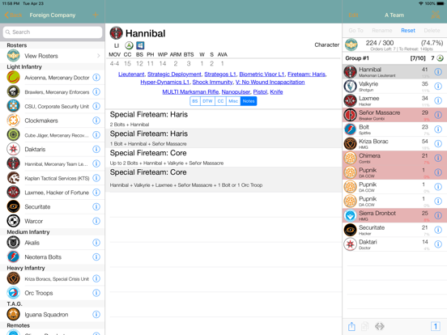Open the MULTI Marksman Rifle link

tap(190, 91)
